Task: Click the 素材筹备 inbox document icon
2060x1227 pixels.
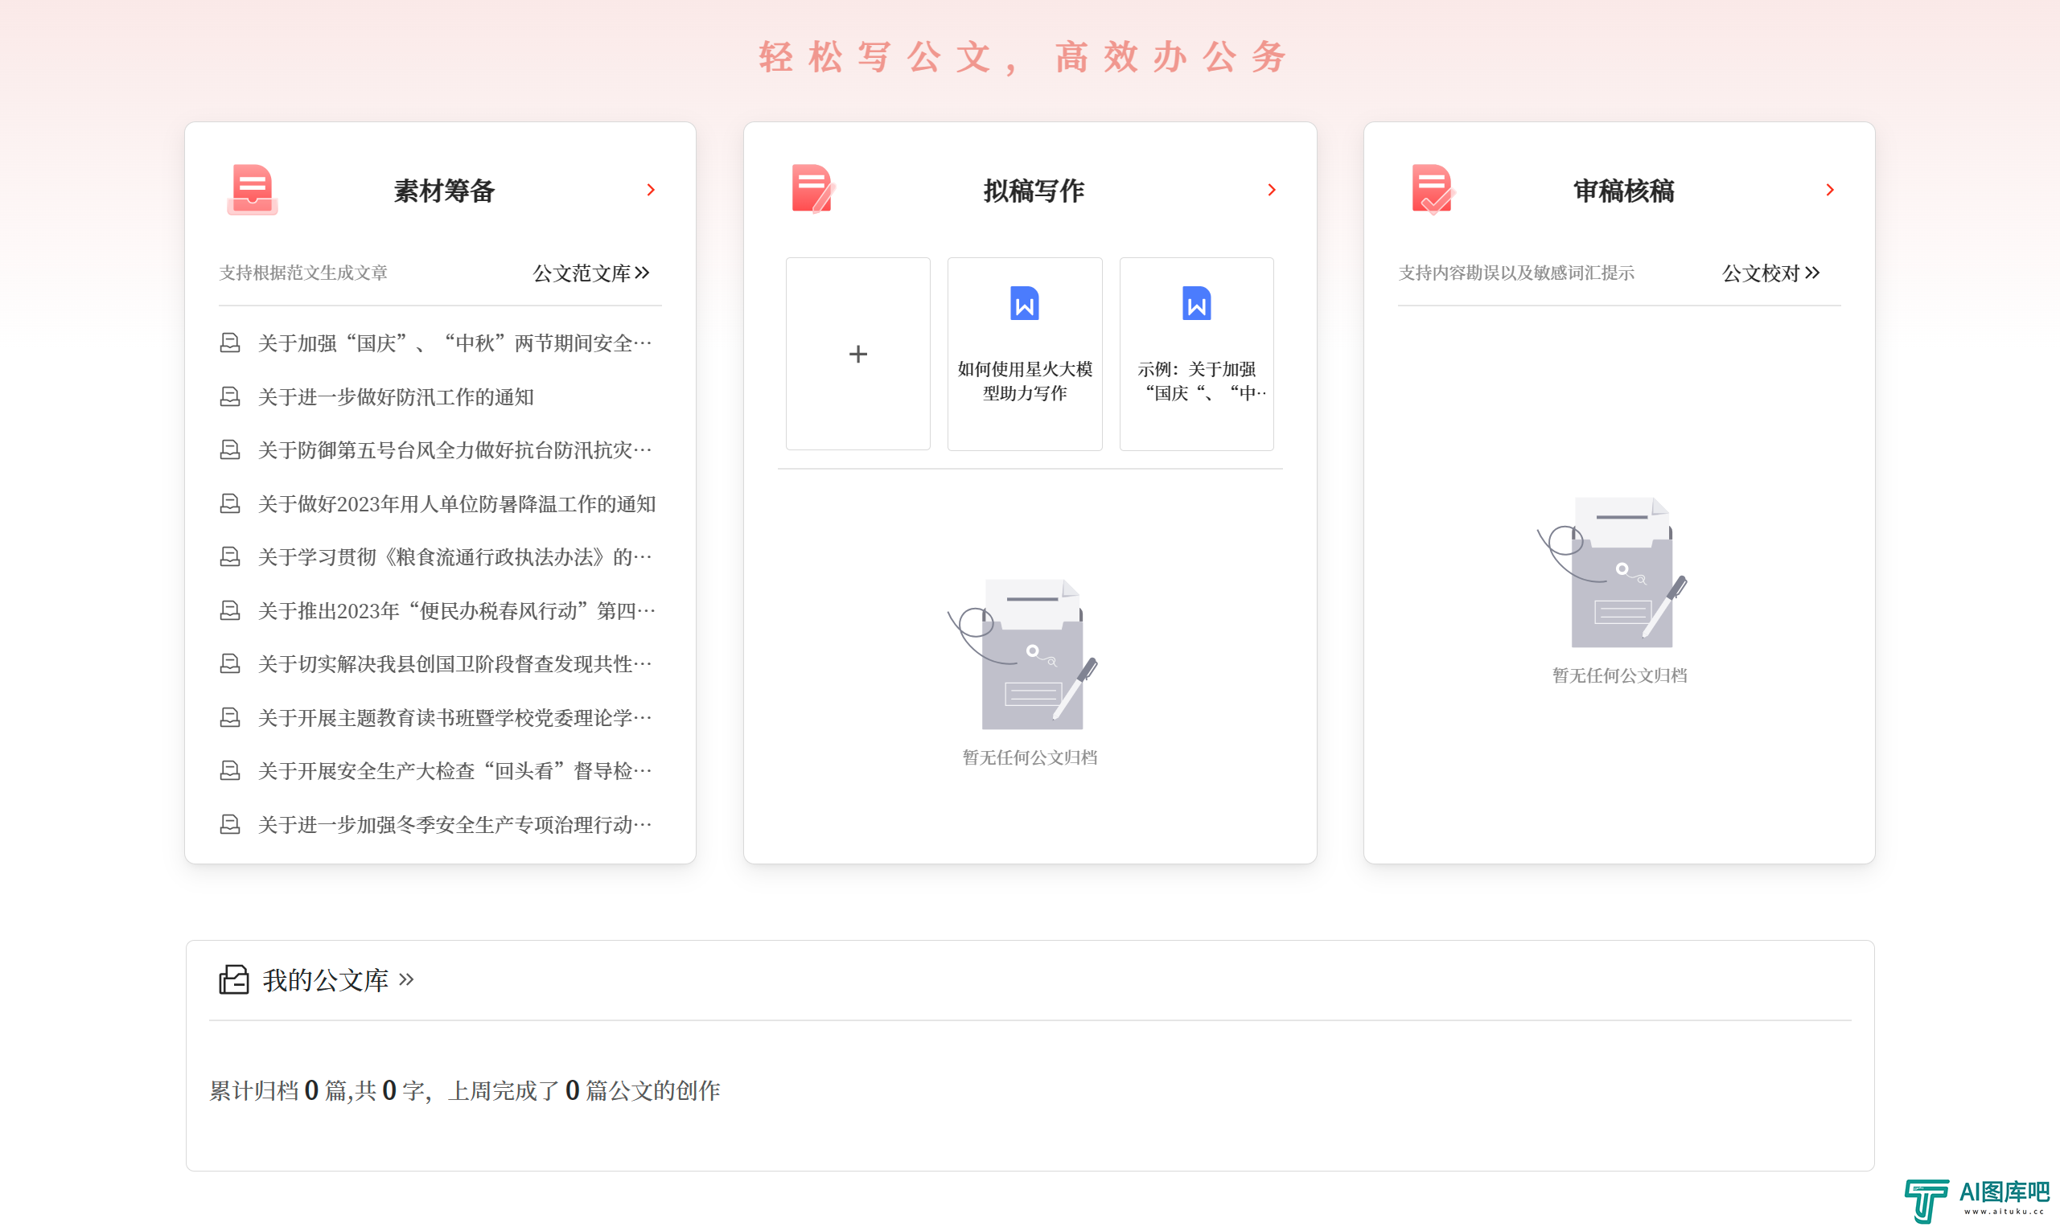Action: [x=252, y=189]
